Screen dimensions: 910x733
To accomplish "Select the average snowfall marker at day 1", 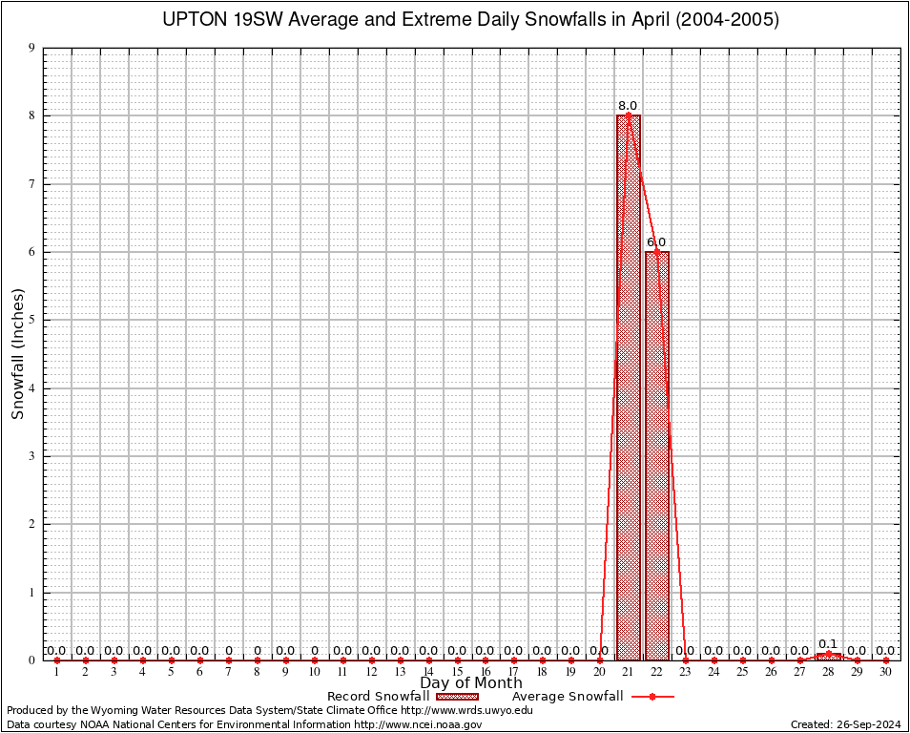I will coord(57,660).
